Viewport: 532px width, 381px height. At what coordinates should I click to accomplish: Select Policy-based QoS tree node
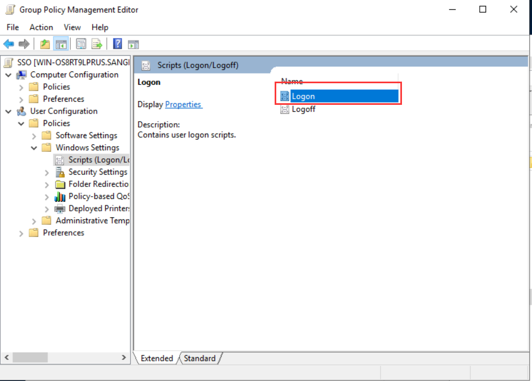(x=98, y=196)
